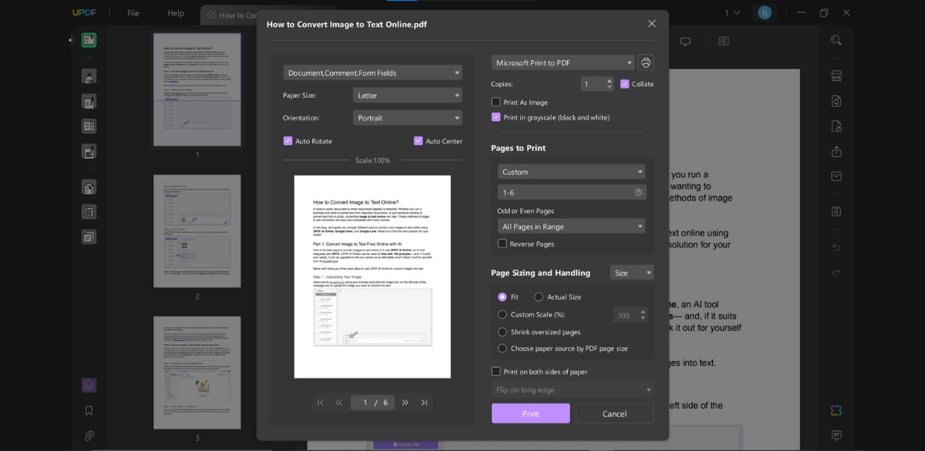Open the Paper Size dropdown
The width and height of the screenshot is (925, 451).
(x=407, y=95)
